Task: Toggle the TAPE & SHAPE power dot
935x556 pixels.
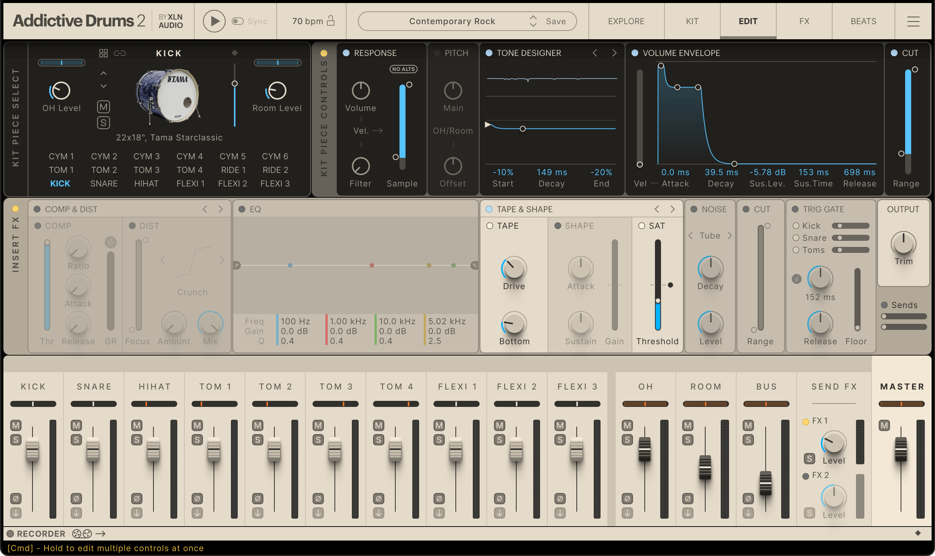Action: click(489, 209)
